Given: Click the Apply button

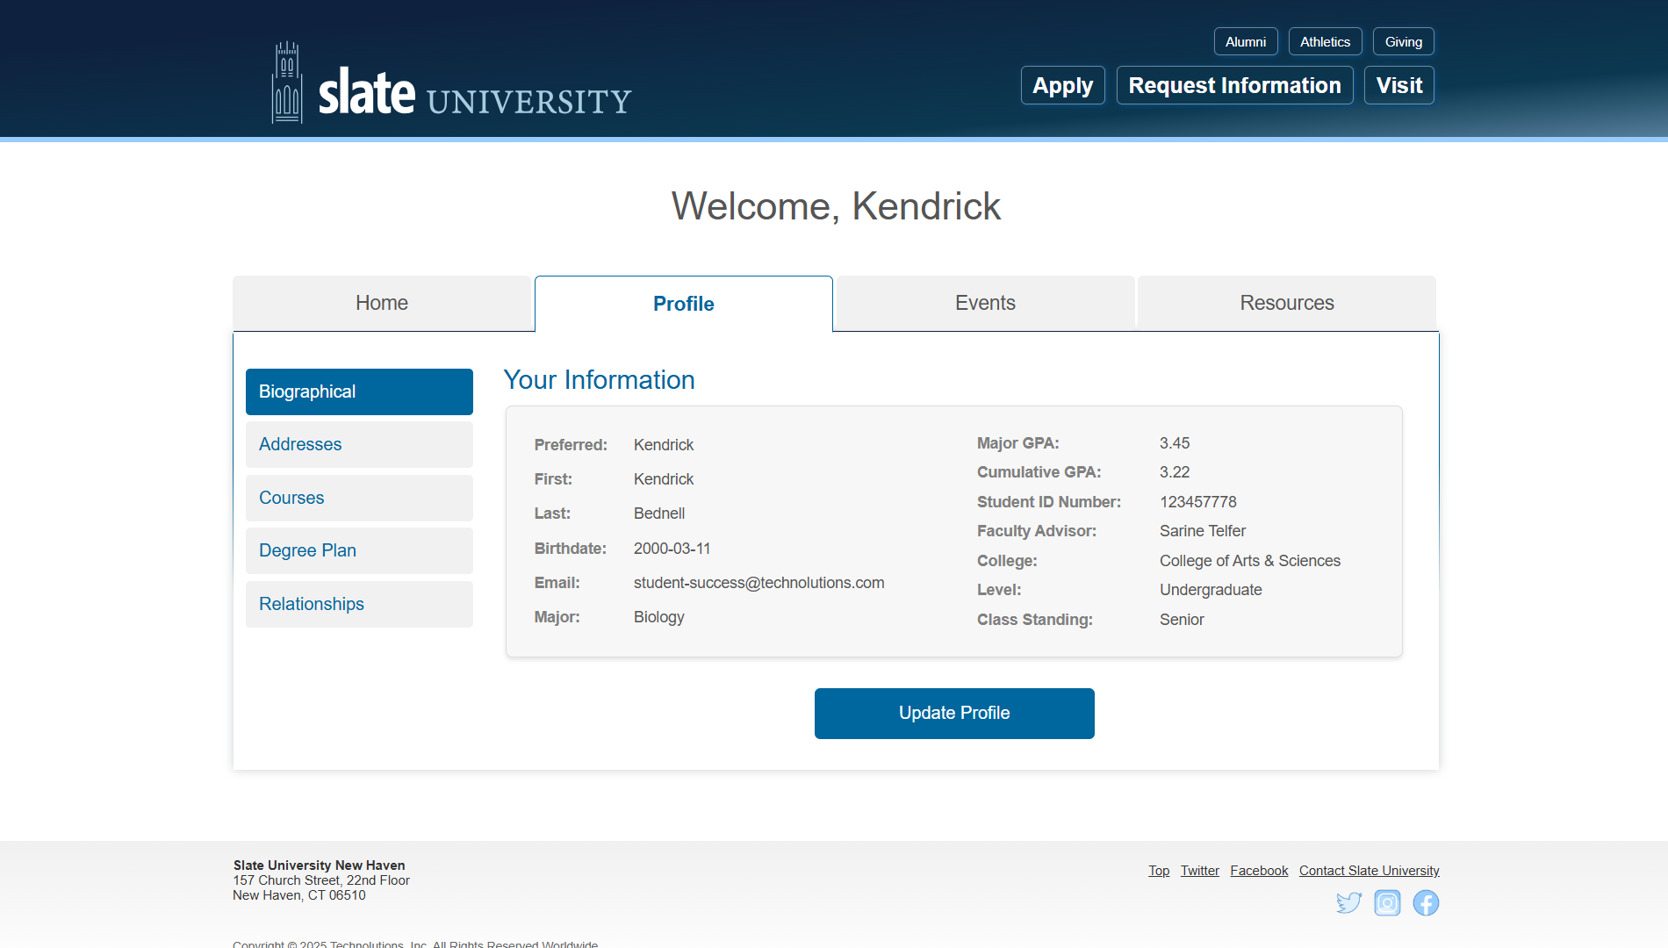Looking at the screenshot, I should point(1062,85).
